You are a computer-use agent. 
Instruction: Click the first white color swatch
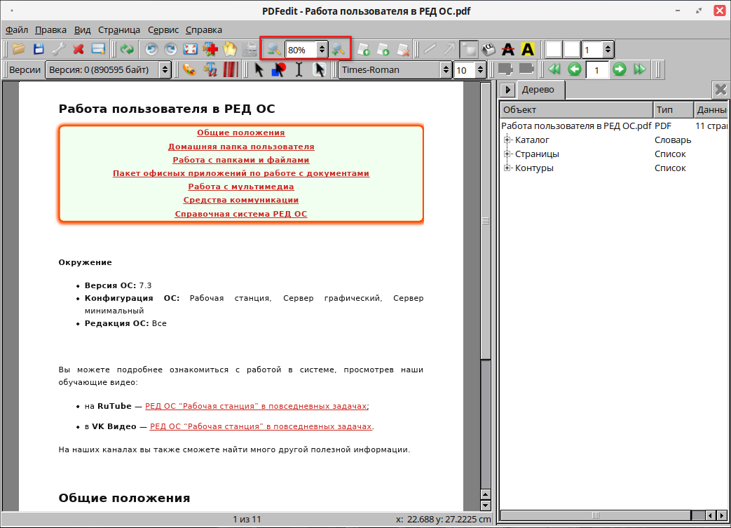click(554, 49)
